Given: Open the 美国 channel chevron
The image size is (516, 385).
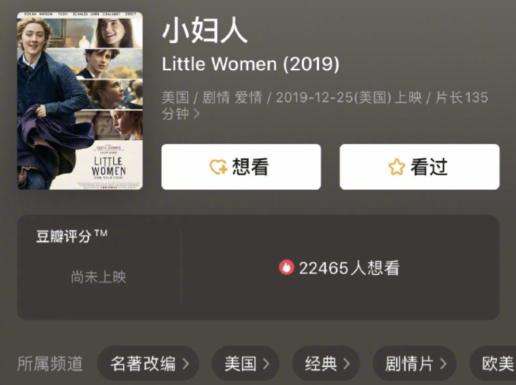Looking at the screenshot, I should pyautogui.click(x=266, y=364).
